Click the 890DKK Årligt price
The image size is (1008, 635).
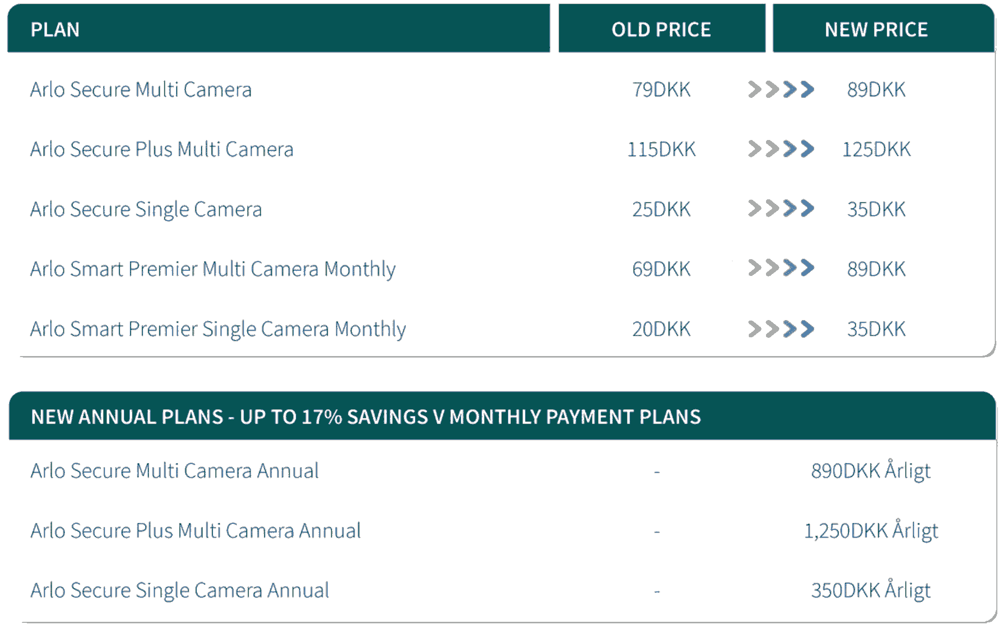(x=871, y=471)
